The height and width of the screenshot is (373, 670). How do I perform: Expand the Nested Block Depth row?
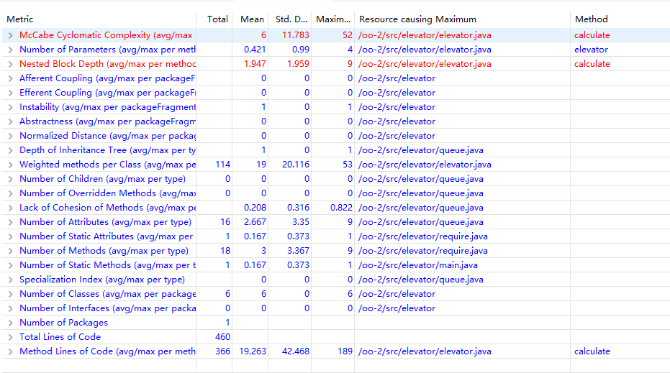click(10, 64)
